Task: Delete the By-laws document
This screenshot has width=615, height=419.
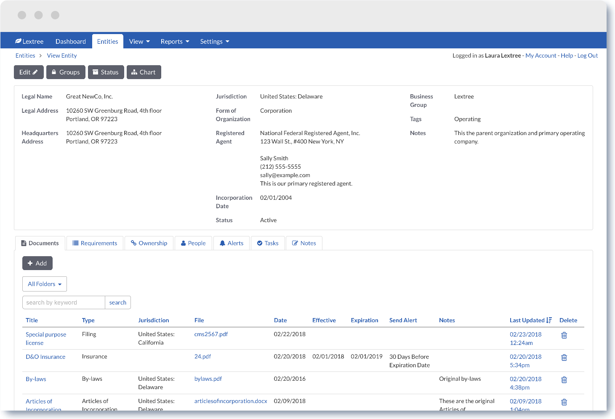Action: (x=564, y=380)
